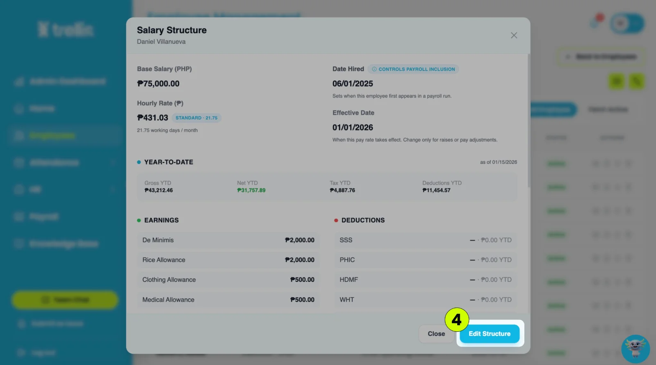
Task: Click the Tax YTD ₱4,887.76 amount
Action: coord(342,190)
